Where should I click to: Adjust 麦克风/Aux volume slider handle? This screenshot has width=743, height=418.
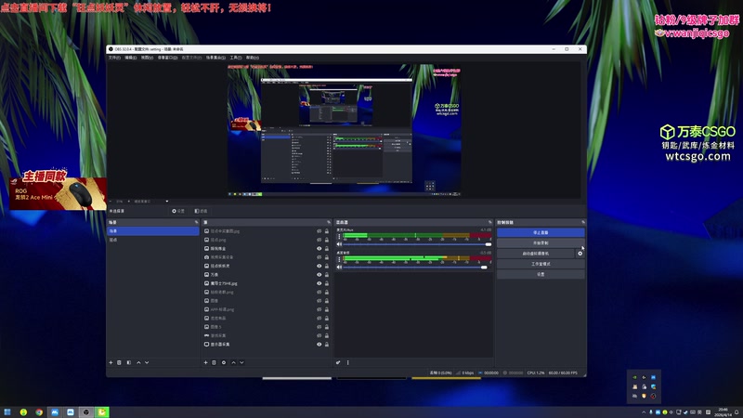tap(489, 244)
